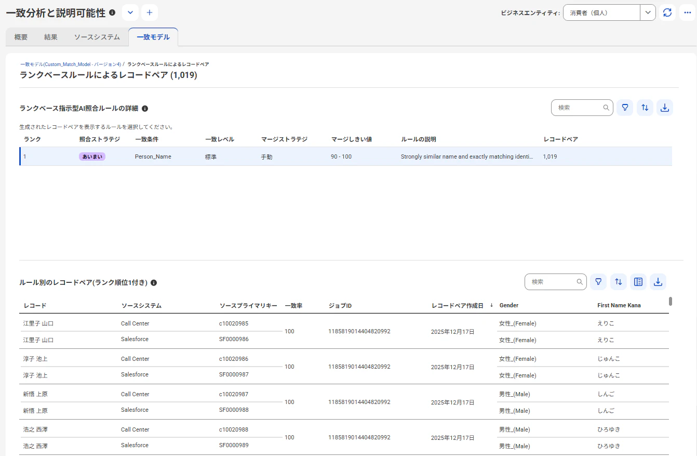Screen dimensions: 697x456
Task: Open the column settings icon for record pairs
Action: [638, 282]
